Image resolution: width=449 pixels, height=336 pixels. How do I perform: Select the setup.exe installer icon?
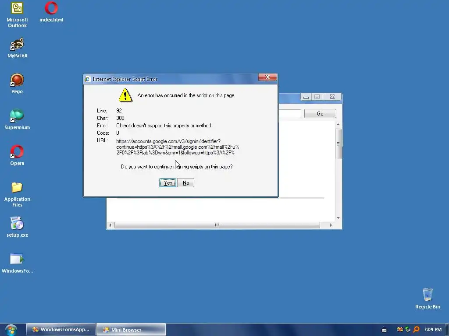tap(17, 227)
